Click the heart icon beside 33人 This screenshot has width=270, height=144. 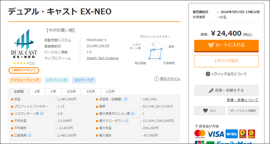(x=205, y=111)
